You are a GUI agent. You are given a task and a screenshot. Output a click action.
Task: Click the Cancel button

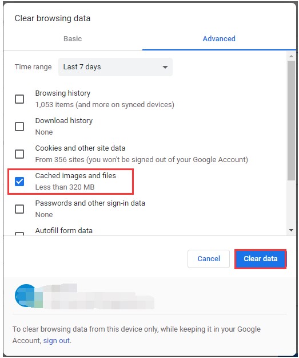(x=209, y=259)
